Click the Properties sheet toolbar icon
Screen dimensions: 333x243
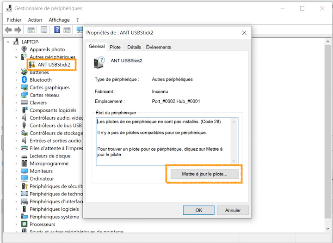click(44, 30)
